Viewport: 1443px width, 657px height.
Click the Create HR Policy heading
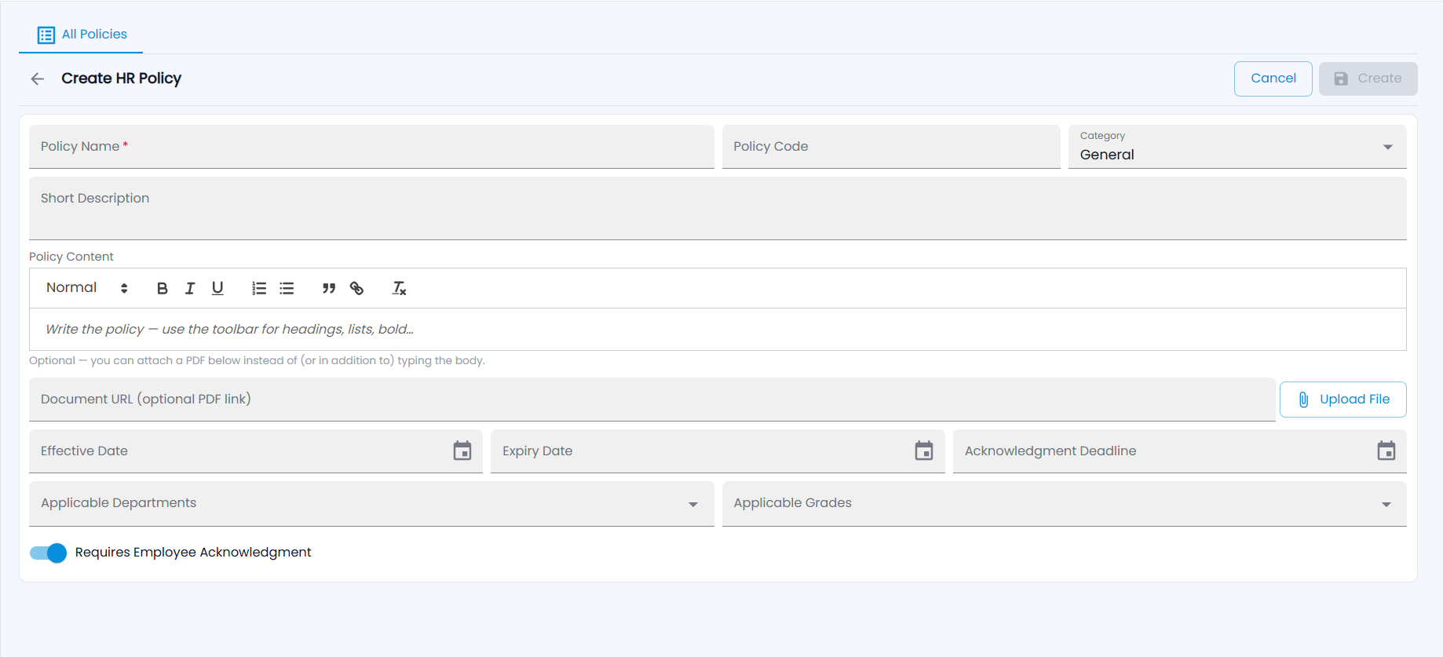(122, 78)
